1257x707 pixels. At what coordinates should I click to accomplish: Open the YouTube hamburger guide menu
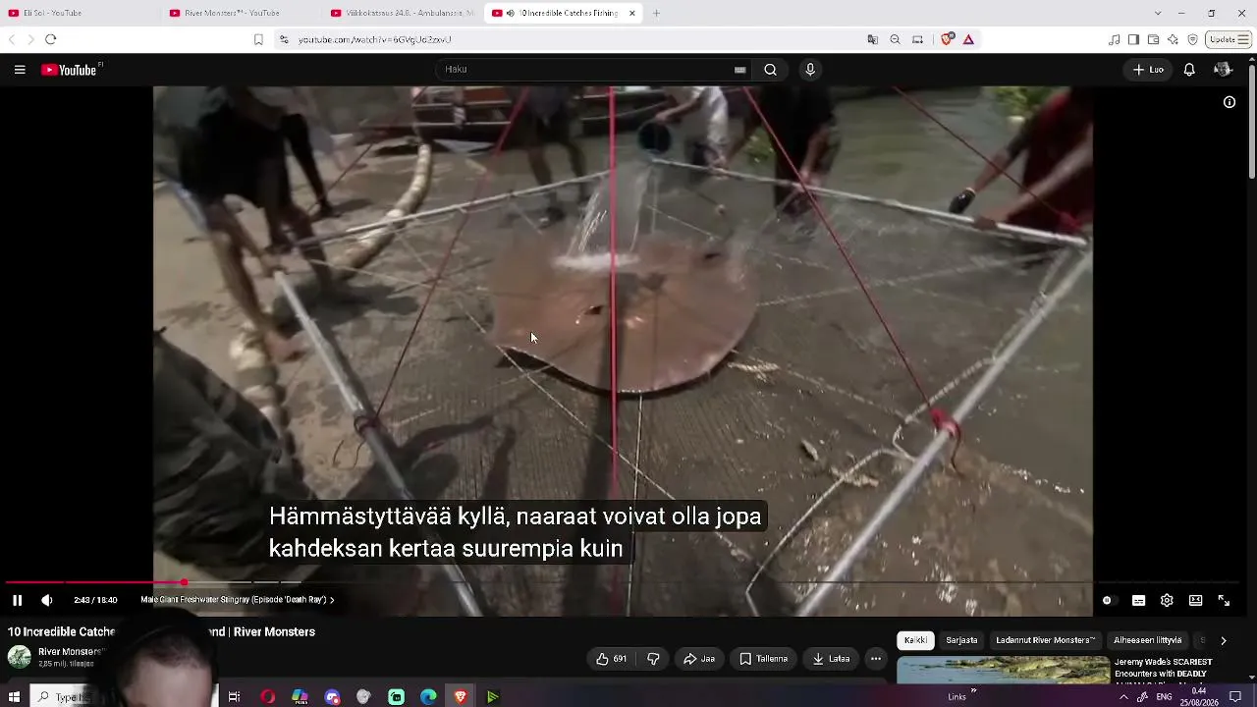coord(20,70)
